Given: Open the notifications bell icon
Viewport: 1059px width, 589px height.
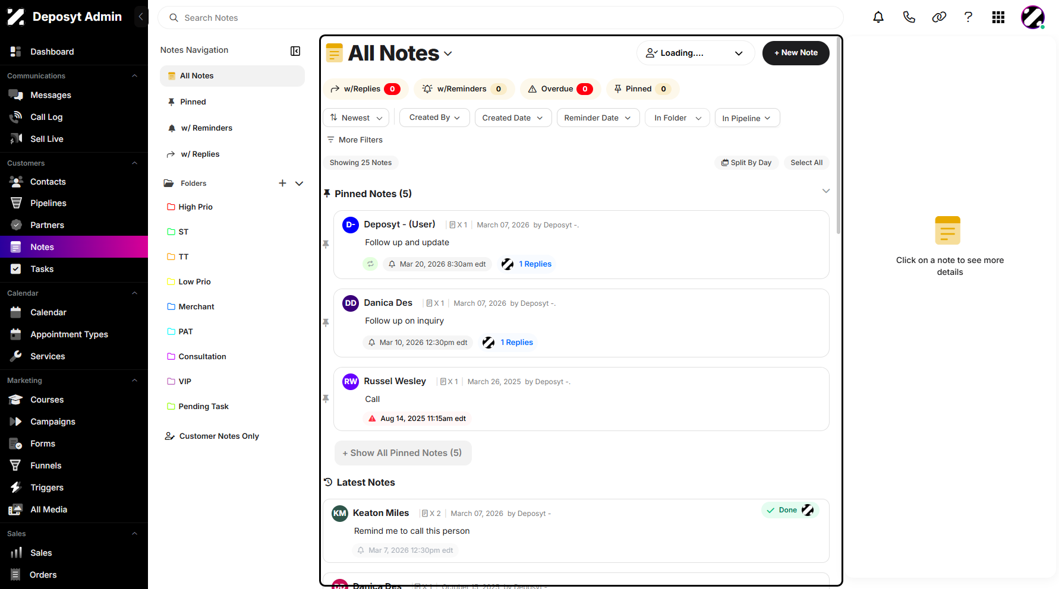Looking at the screenshot, I should coord(878,17).
